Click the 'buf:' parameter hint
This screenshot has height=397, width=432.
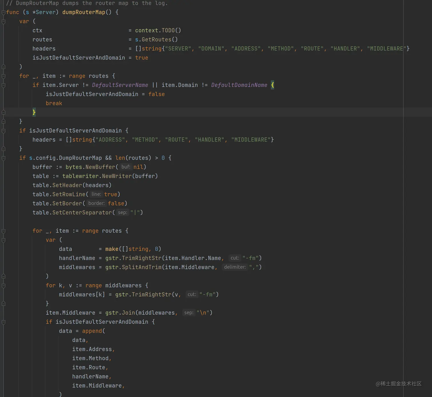[x=126, y=167]
